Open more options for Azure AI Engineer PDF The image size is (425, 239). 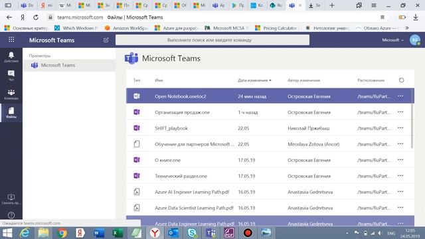pos(400,192)
